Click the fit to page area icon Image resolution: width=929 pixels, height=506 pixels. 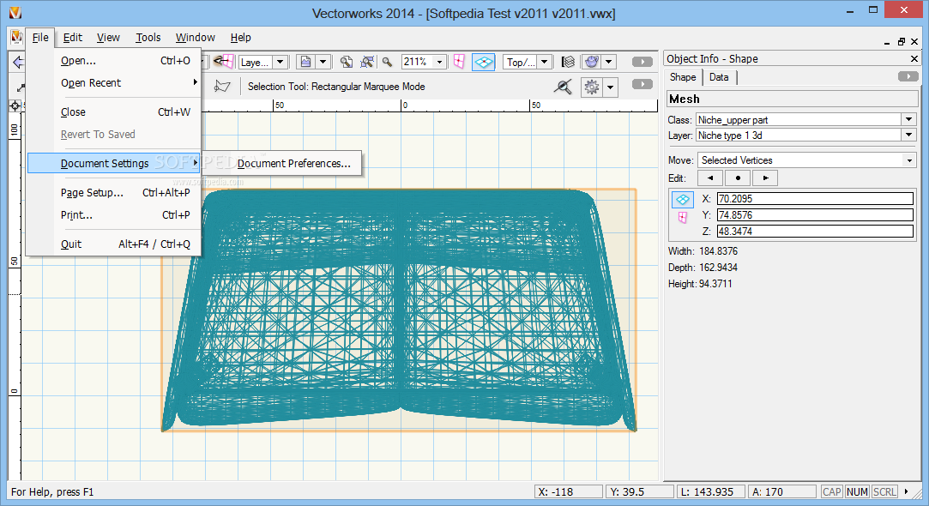[347, 62]
